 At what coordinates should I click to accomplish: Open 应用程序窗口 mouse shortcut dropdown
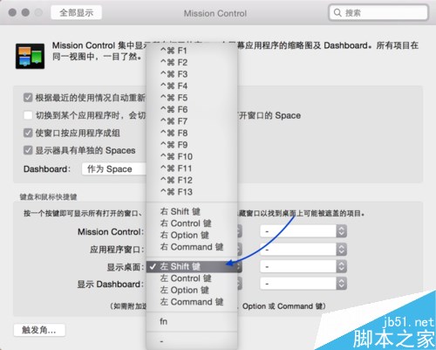[x=303, y=250]
